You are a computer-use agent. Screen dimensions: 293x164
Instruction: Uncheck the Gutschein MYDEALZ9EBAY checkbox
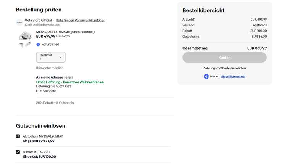point(18,137)
